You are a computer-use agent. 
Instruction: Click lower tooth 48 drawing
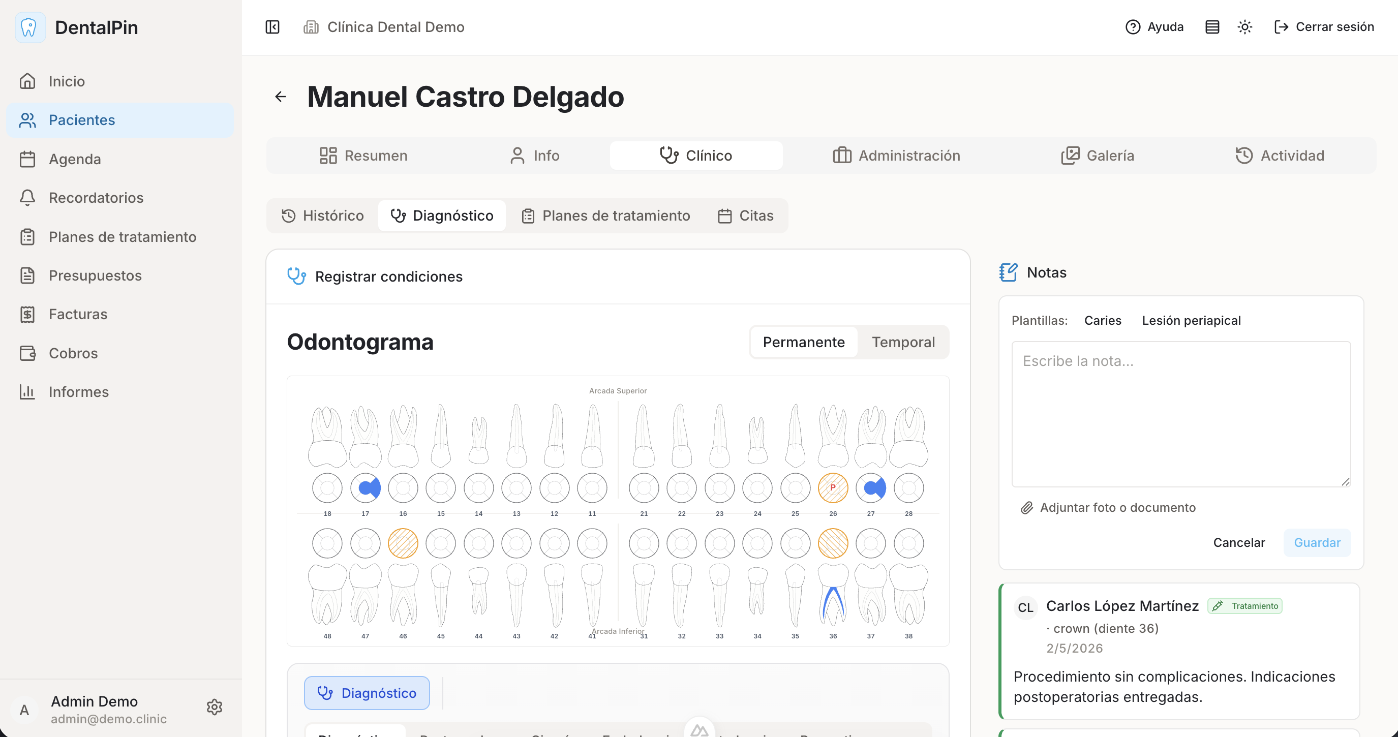coord(327,594)
